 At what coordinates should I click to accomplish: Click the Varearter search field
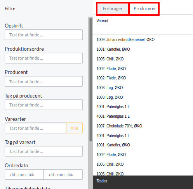pyautogui.click(x=35, y=128)
